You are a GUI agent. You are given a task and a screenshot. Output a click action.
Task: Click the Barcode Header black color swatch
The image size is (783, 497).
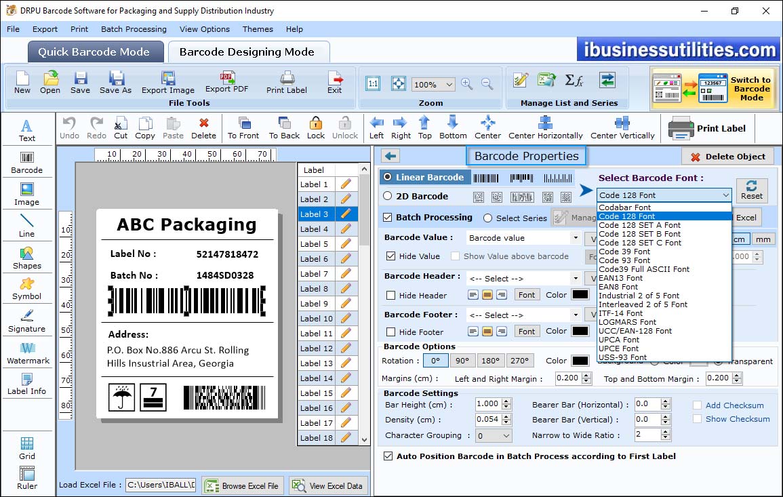[x=580, y=295]
